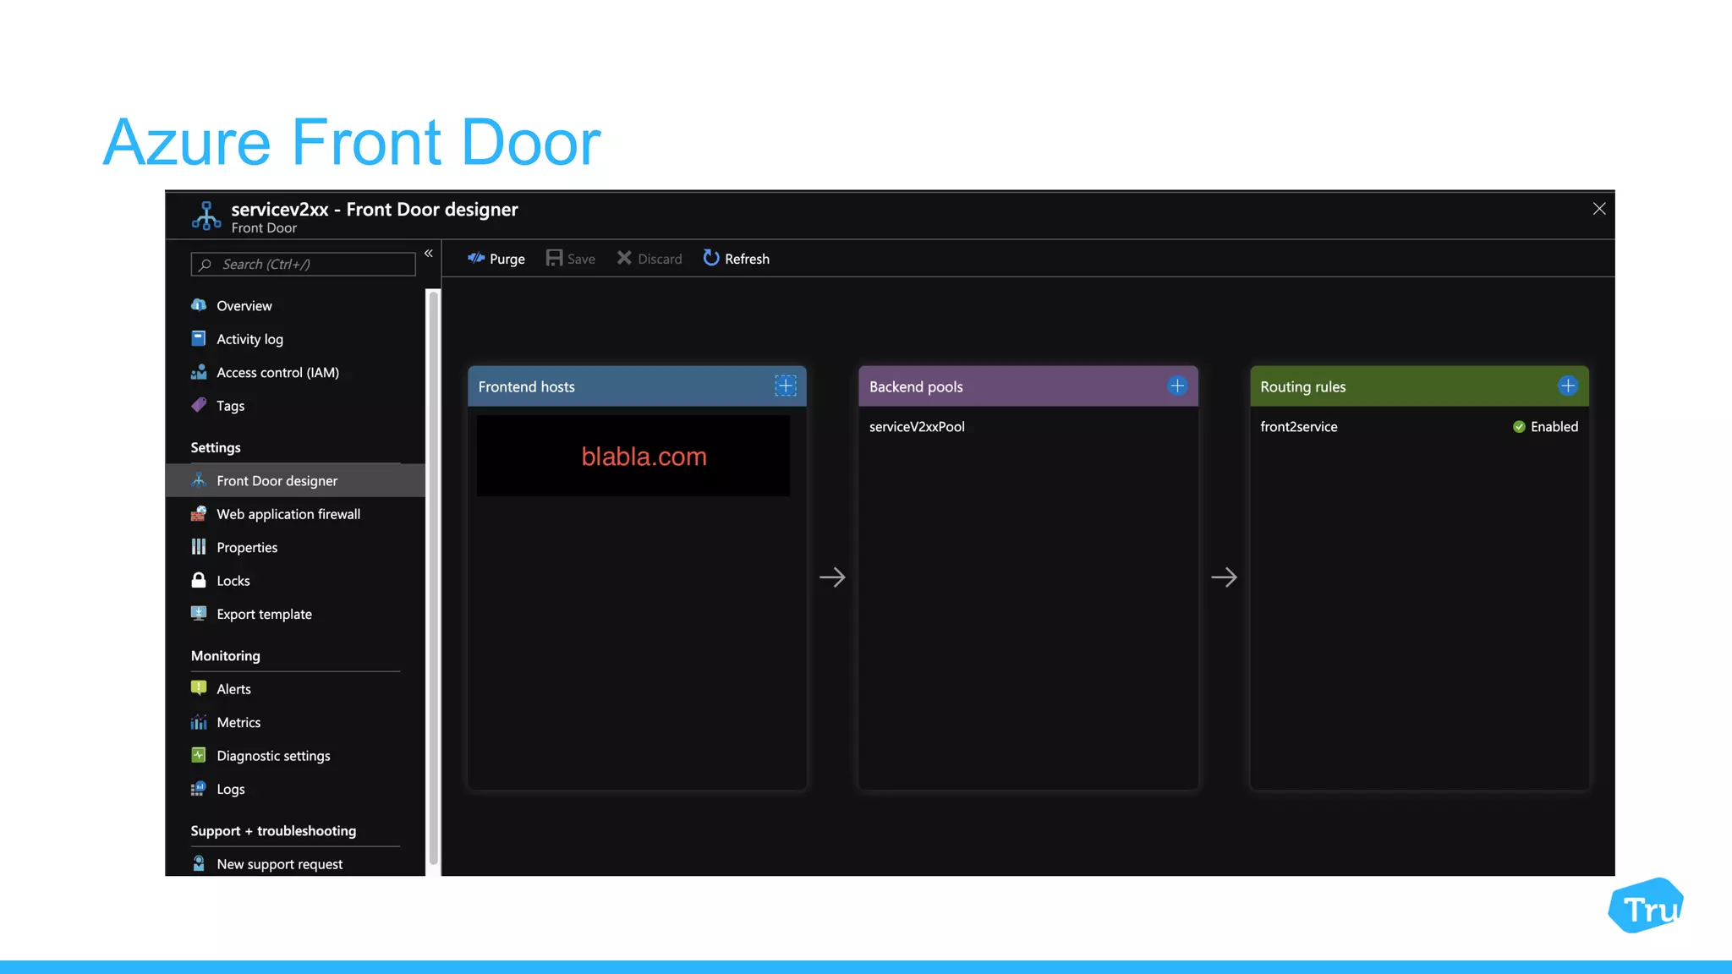Click the Routing rules panel header
1732x974 pixels.
pos(1419,386)
